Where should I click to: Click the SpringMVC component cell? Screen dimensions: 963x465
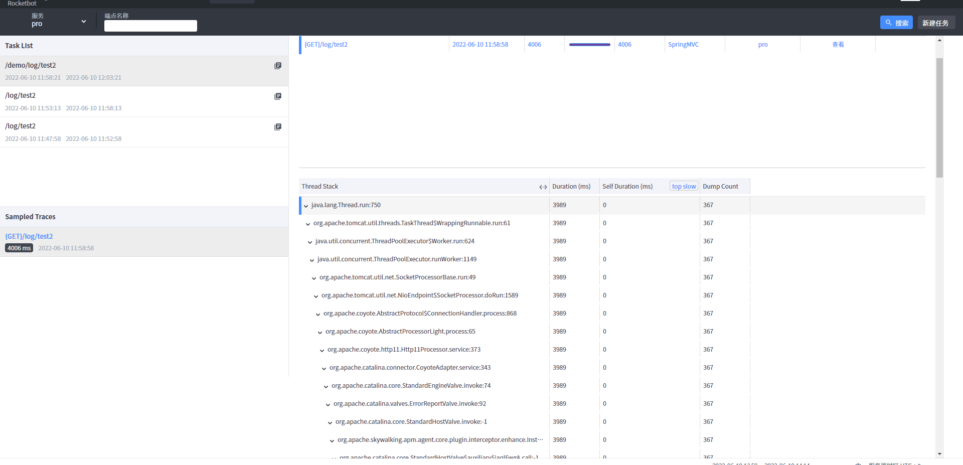[683, 44]
